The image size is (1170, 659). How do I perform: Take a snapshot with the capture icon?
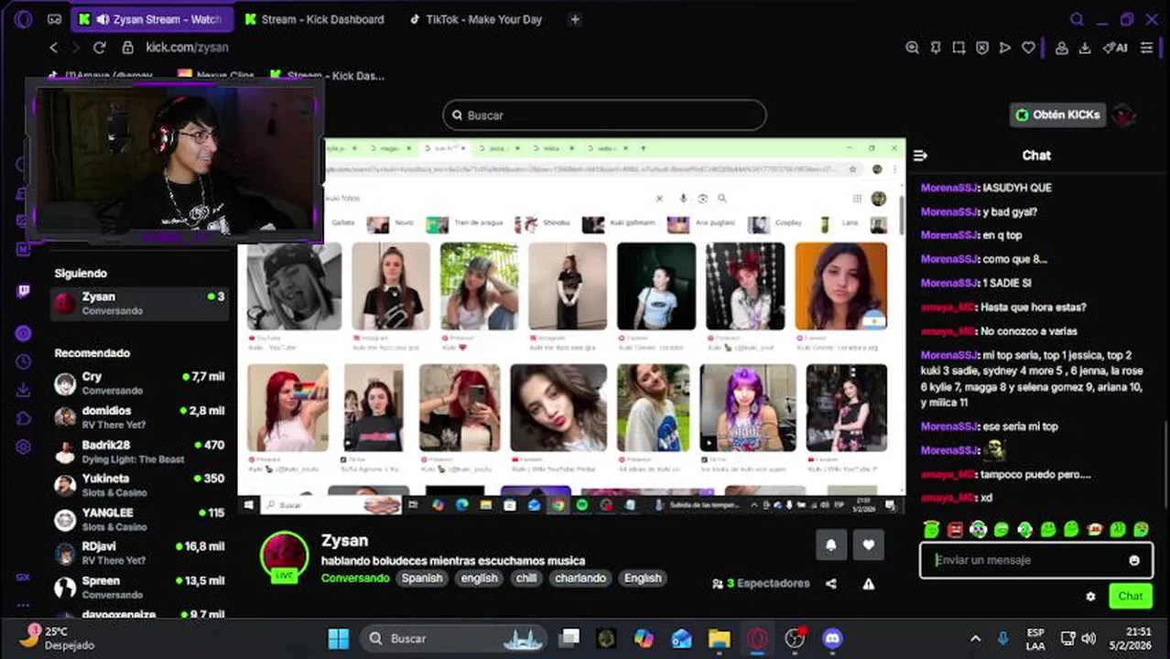tap(959, 48)
